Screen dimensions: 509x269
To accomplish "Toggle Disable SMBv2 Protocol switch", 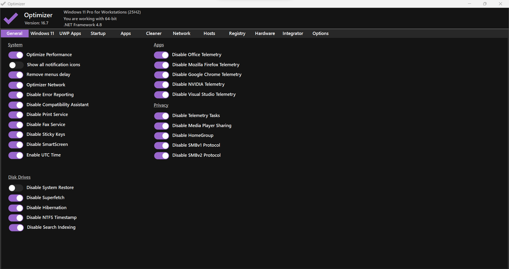I will tap(161, 156).
